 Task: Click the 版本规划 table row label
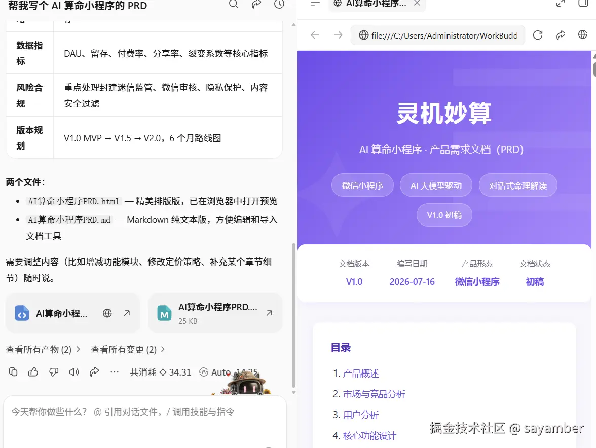coord(29,138)
